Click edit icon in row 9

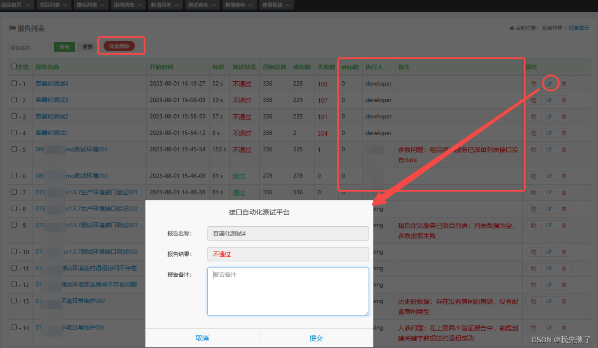click(549, 225)
